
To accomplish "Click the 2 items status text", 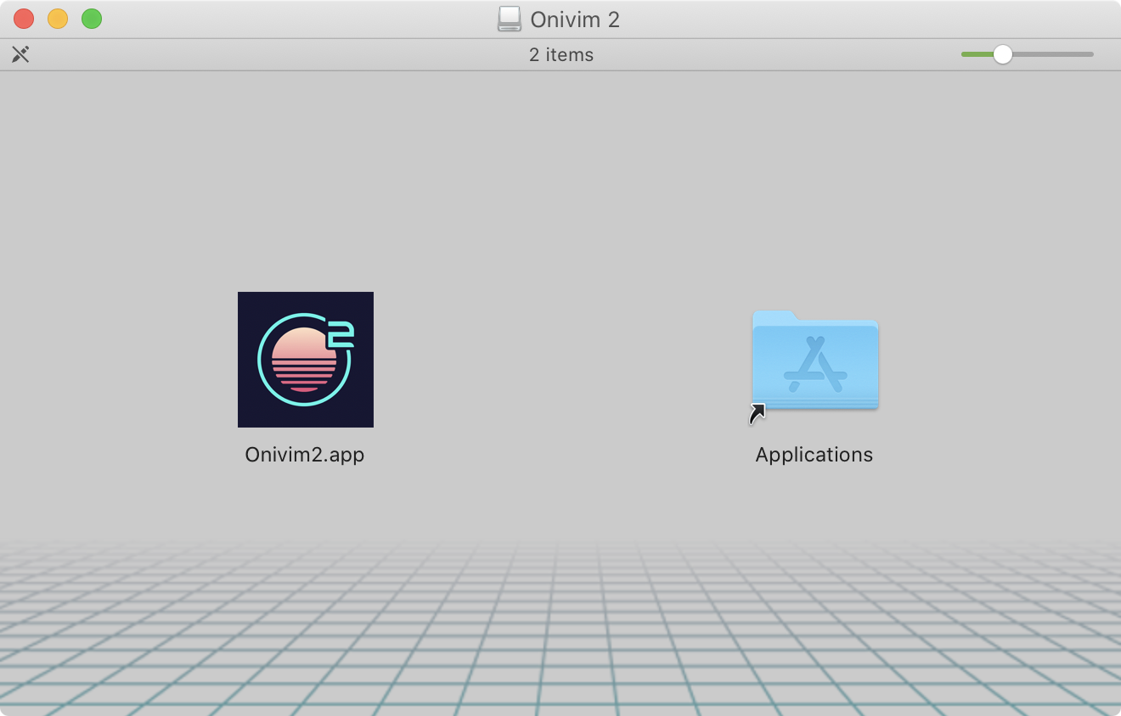I will tap(560, 54).
